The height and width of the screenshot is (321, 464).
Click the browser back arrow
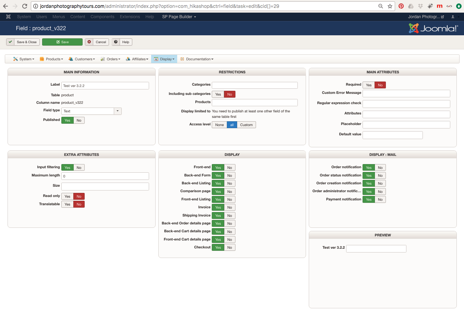coord(5,6)
